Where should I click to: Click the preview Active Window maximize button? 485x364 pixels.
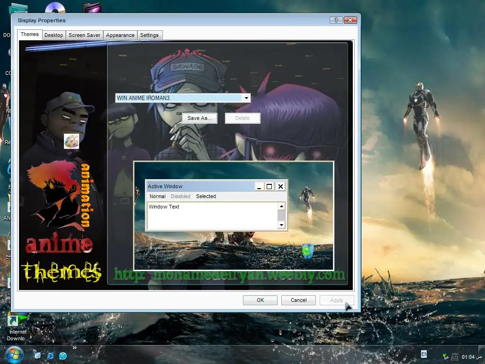269,186
